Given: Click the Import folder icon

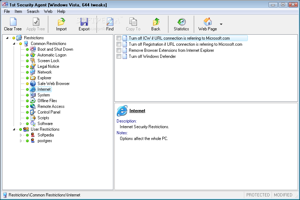Looking at the screenshot, I should point(62,21).
